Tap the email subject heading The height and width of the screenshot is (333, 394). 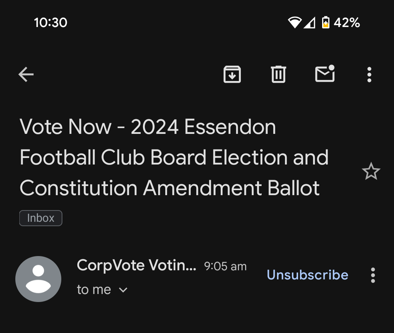174,157
